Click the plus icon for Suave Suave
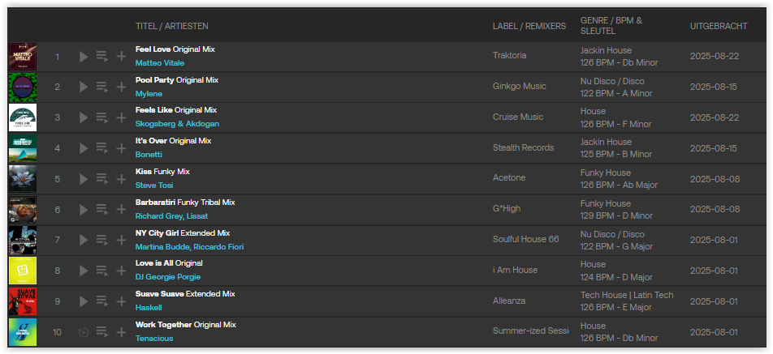 click(121, 301)
